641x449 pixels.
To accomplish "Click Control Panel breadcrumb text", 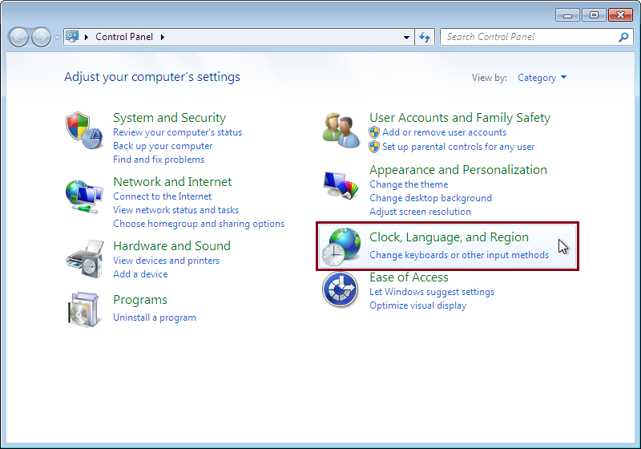I will 124,37.
